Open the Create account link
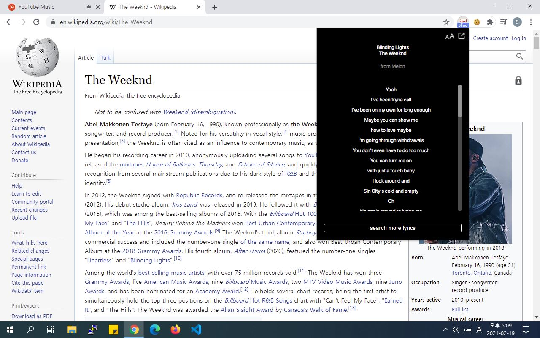 click(490, 38)
